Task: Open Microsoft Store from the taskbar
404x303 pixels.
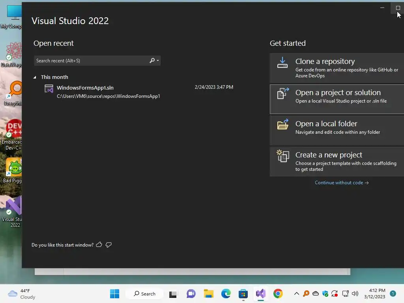Action: coord(243,294)
